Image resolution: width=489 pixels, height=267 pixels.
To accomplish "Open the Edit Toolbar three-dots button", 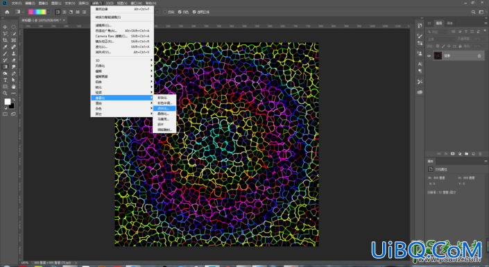I will click(x=13, y=93).
